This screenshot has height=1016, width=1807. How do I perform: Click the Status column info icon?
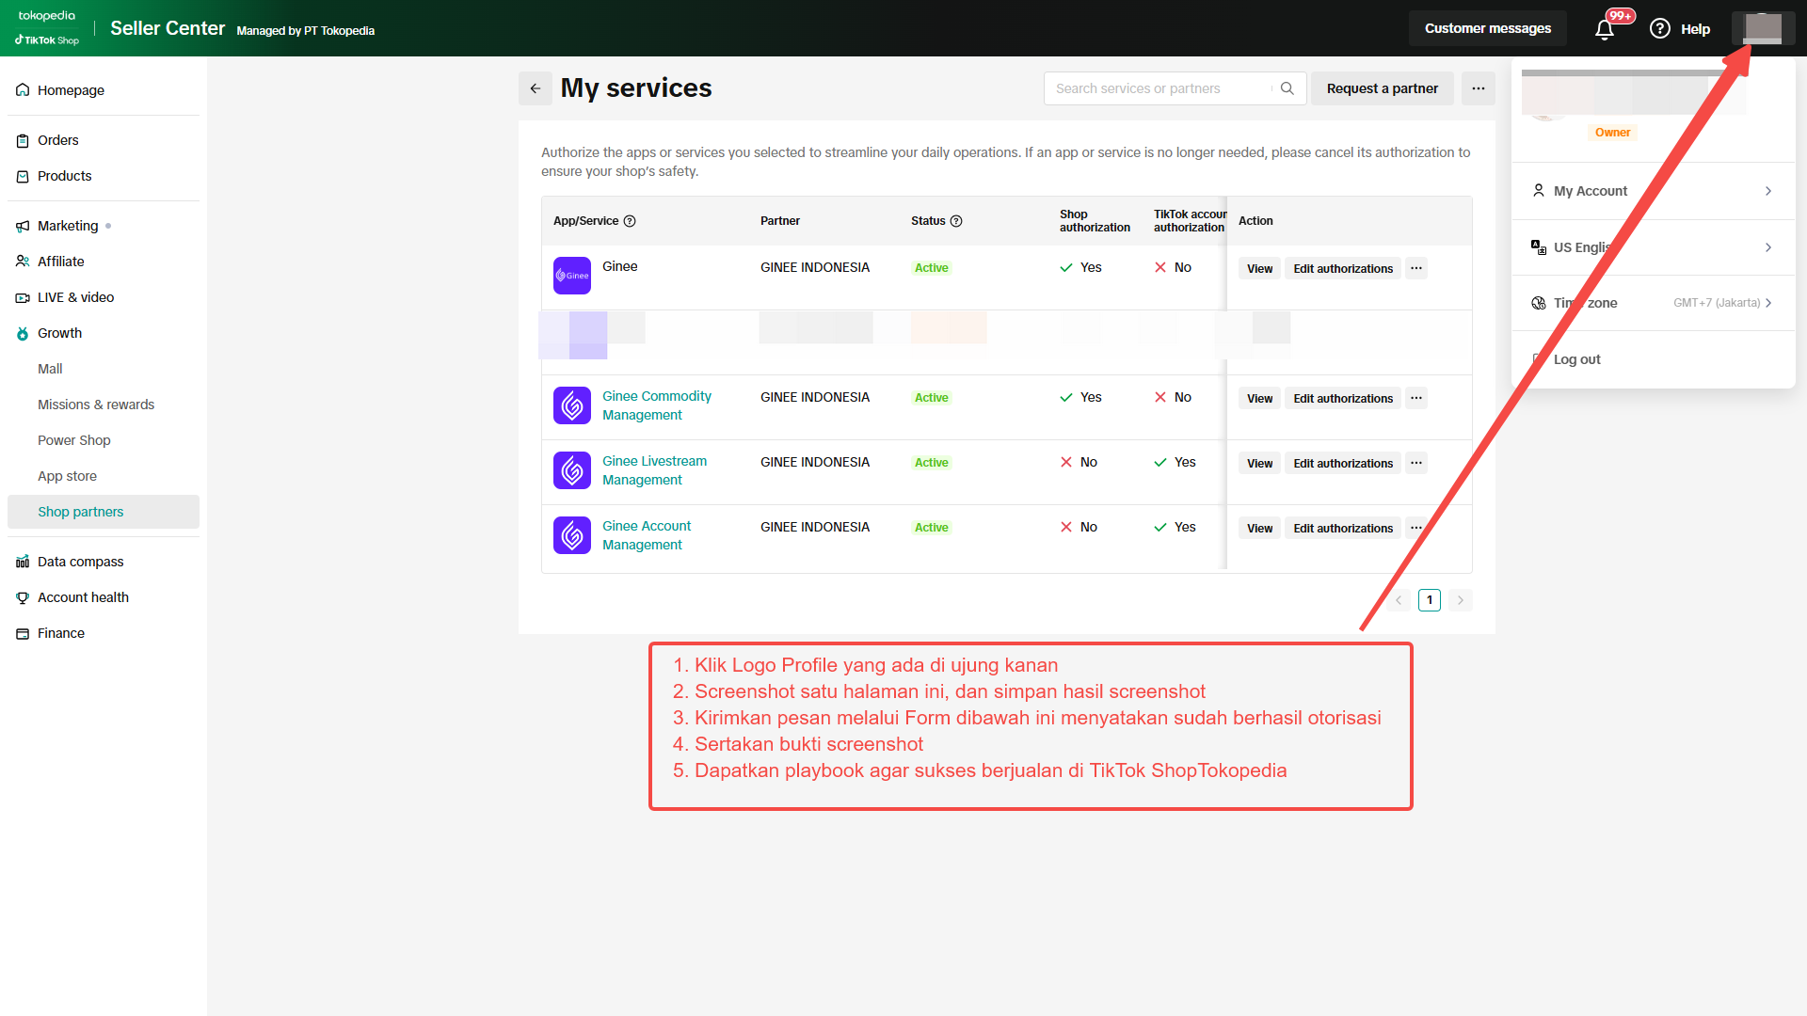point(956,221)
